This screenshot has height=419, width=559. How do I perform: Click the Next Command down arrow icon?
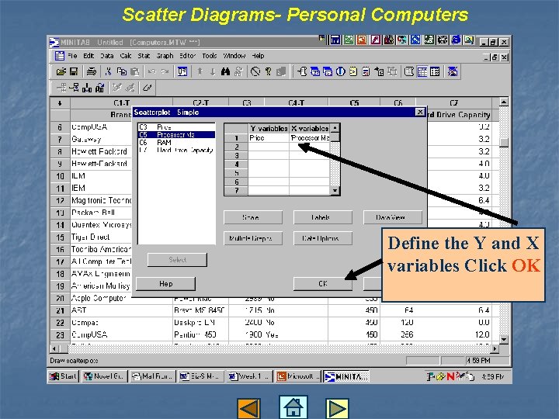(213, 71)
